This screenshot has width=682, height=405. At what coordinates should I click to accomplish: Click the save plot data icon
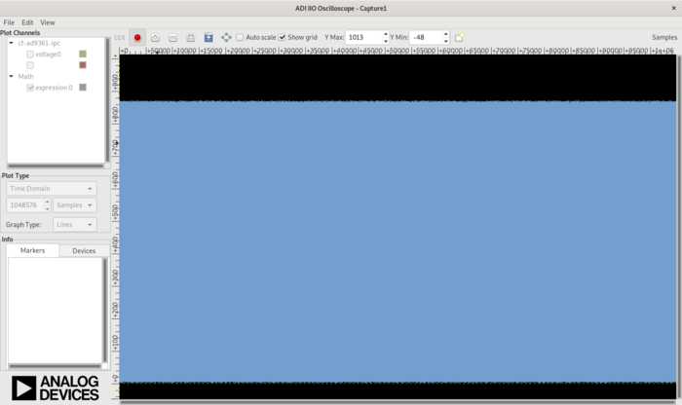[x=208, y=37]
